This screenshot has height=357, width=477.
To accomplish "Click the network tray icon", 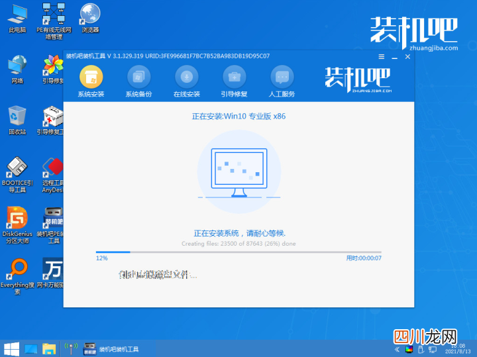I will coord(432,350).
